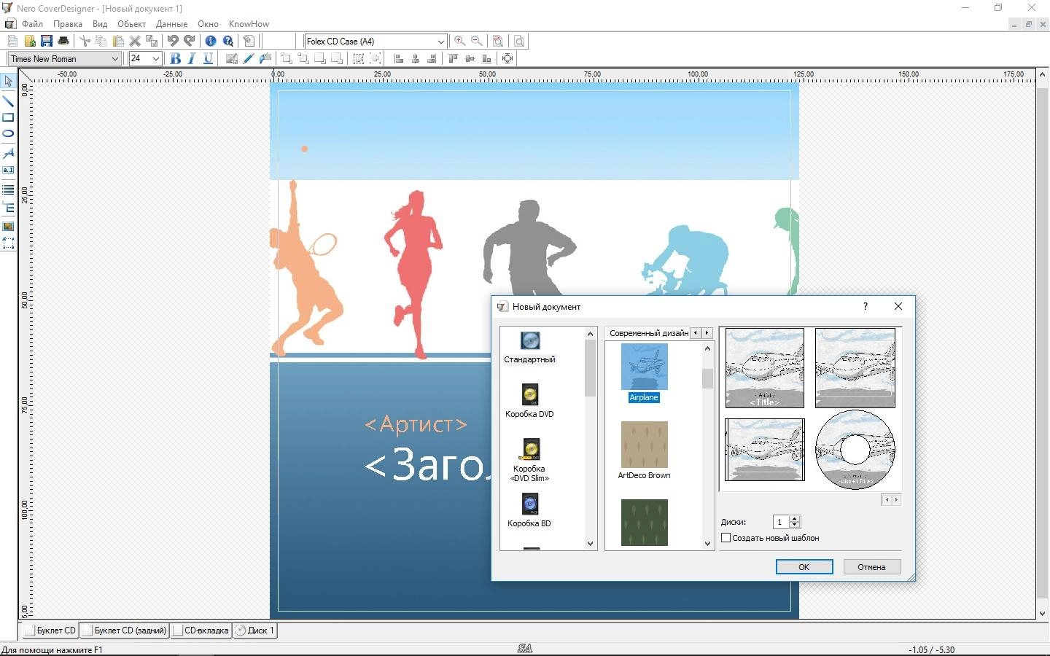The height and width of the screenshot is (656, 1050).
Task: Open the Окно menu
Action: pyautogui.click(x=208, y=24)
